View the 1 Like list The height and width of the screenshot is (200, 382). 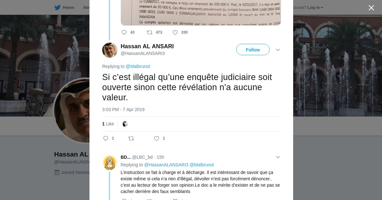[x=108, y=124]
